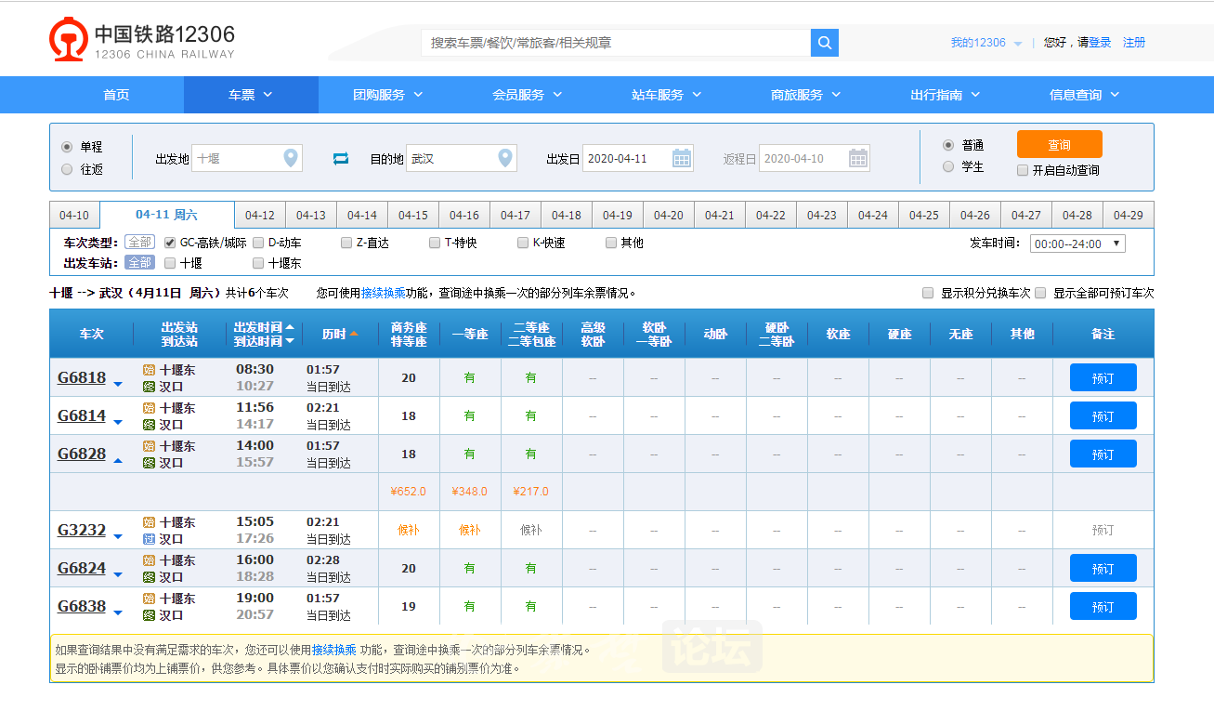Open 我的12306 dropdown menu
Screen dimensions: 1214x711
point(986,43)
